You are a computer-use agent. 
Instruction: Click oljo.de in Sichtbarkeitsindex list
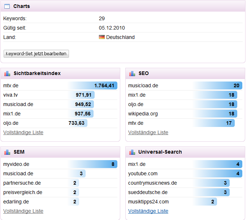[x=11, y=123]
